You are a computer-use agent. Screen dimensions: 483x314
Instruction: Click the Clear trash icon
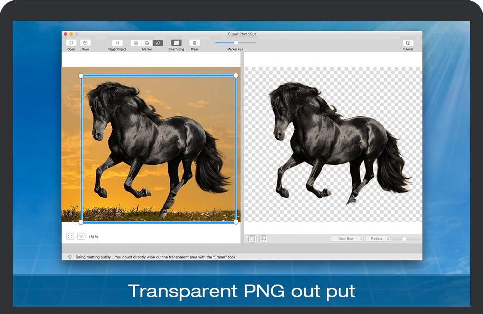point(194,43)
